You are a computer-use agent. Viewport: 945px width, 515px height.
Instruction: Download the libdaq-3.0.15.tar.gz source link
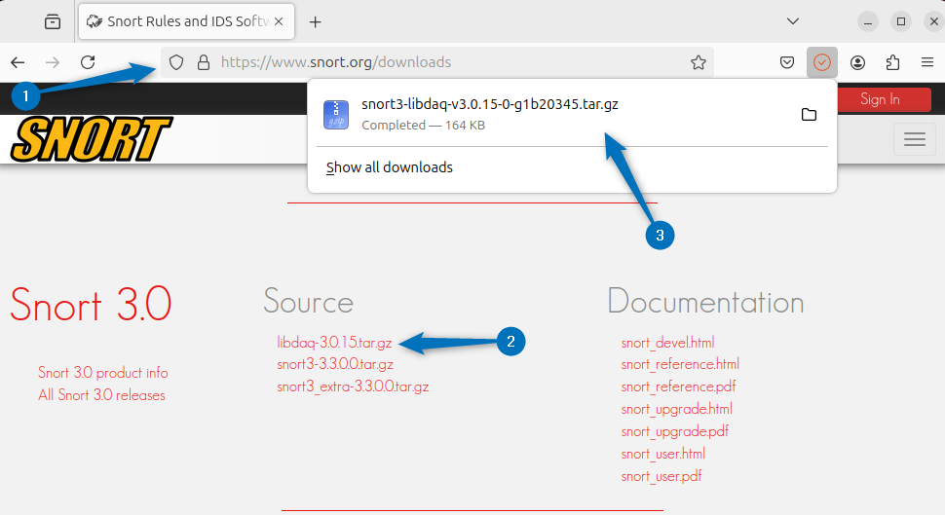tap(334, 343)
